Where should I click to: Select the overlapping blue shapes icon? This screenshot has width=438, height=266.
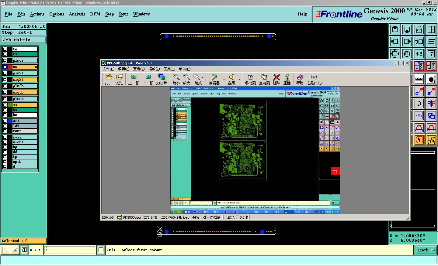(431, 116)
